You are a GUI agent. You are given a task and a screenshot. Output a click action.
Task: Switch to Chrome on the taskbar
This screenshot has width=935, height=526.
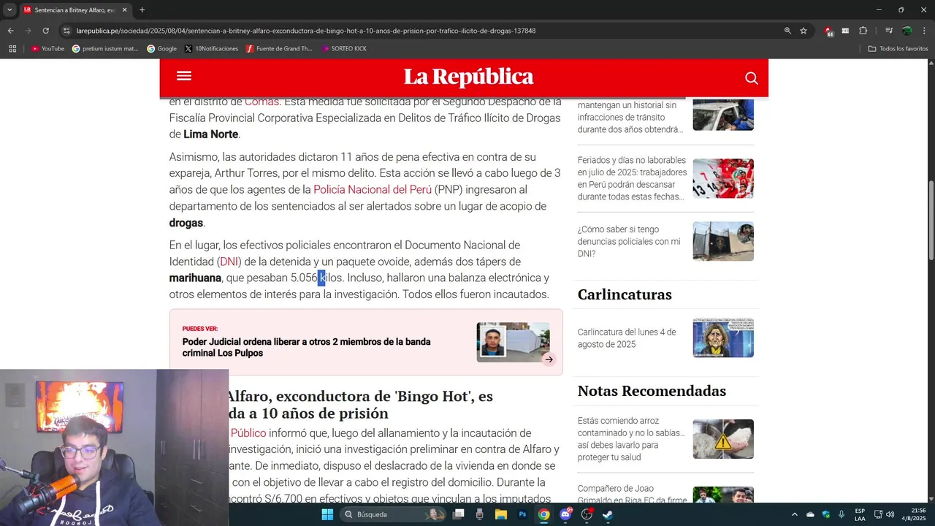point(543,514)
